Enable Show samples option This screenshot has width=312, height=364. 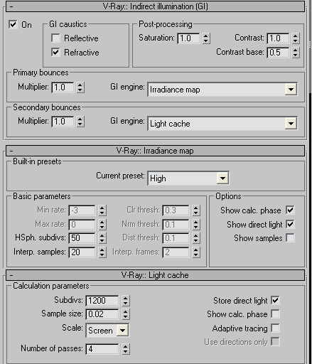click(290, 237)
